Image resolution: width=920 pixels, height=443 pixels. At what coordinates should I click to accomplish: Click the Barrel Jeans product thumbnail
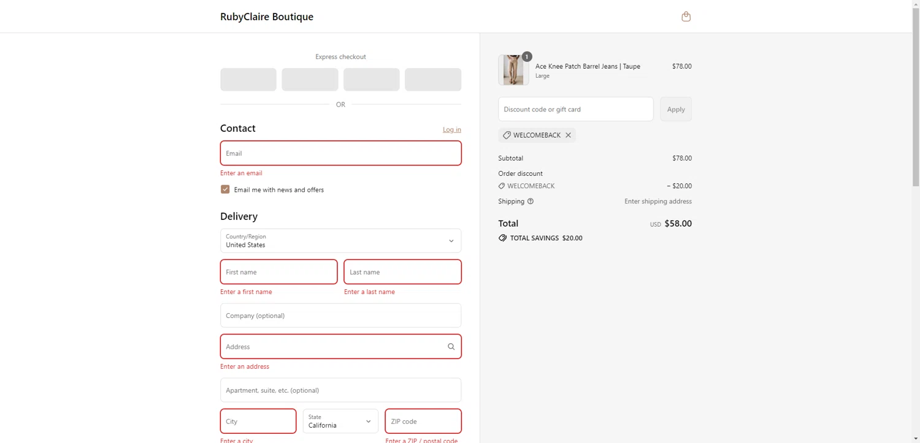(513, 70)
